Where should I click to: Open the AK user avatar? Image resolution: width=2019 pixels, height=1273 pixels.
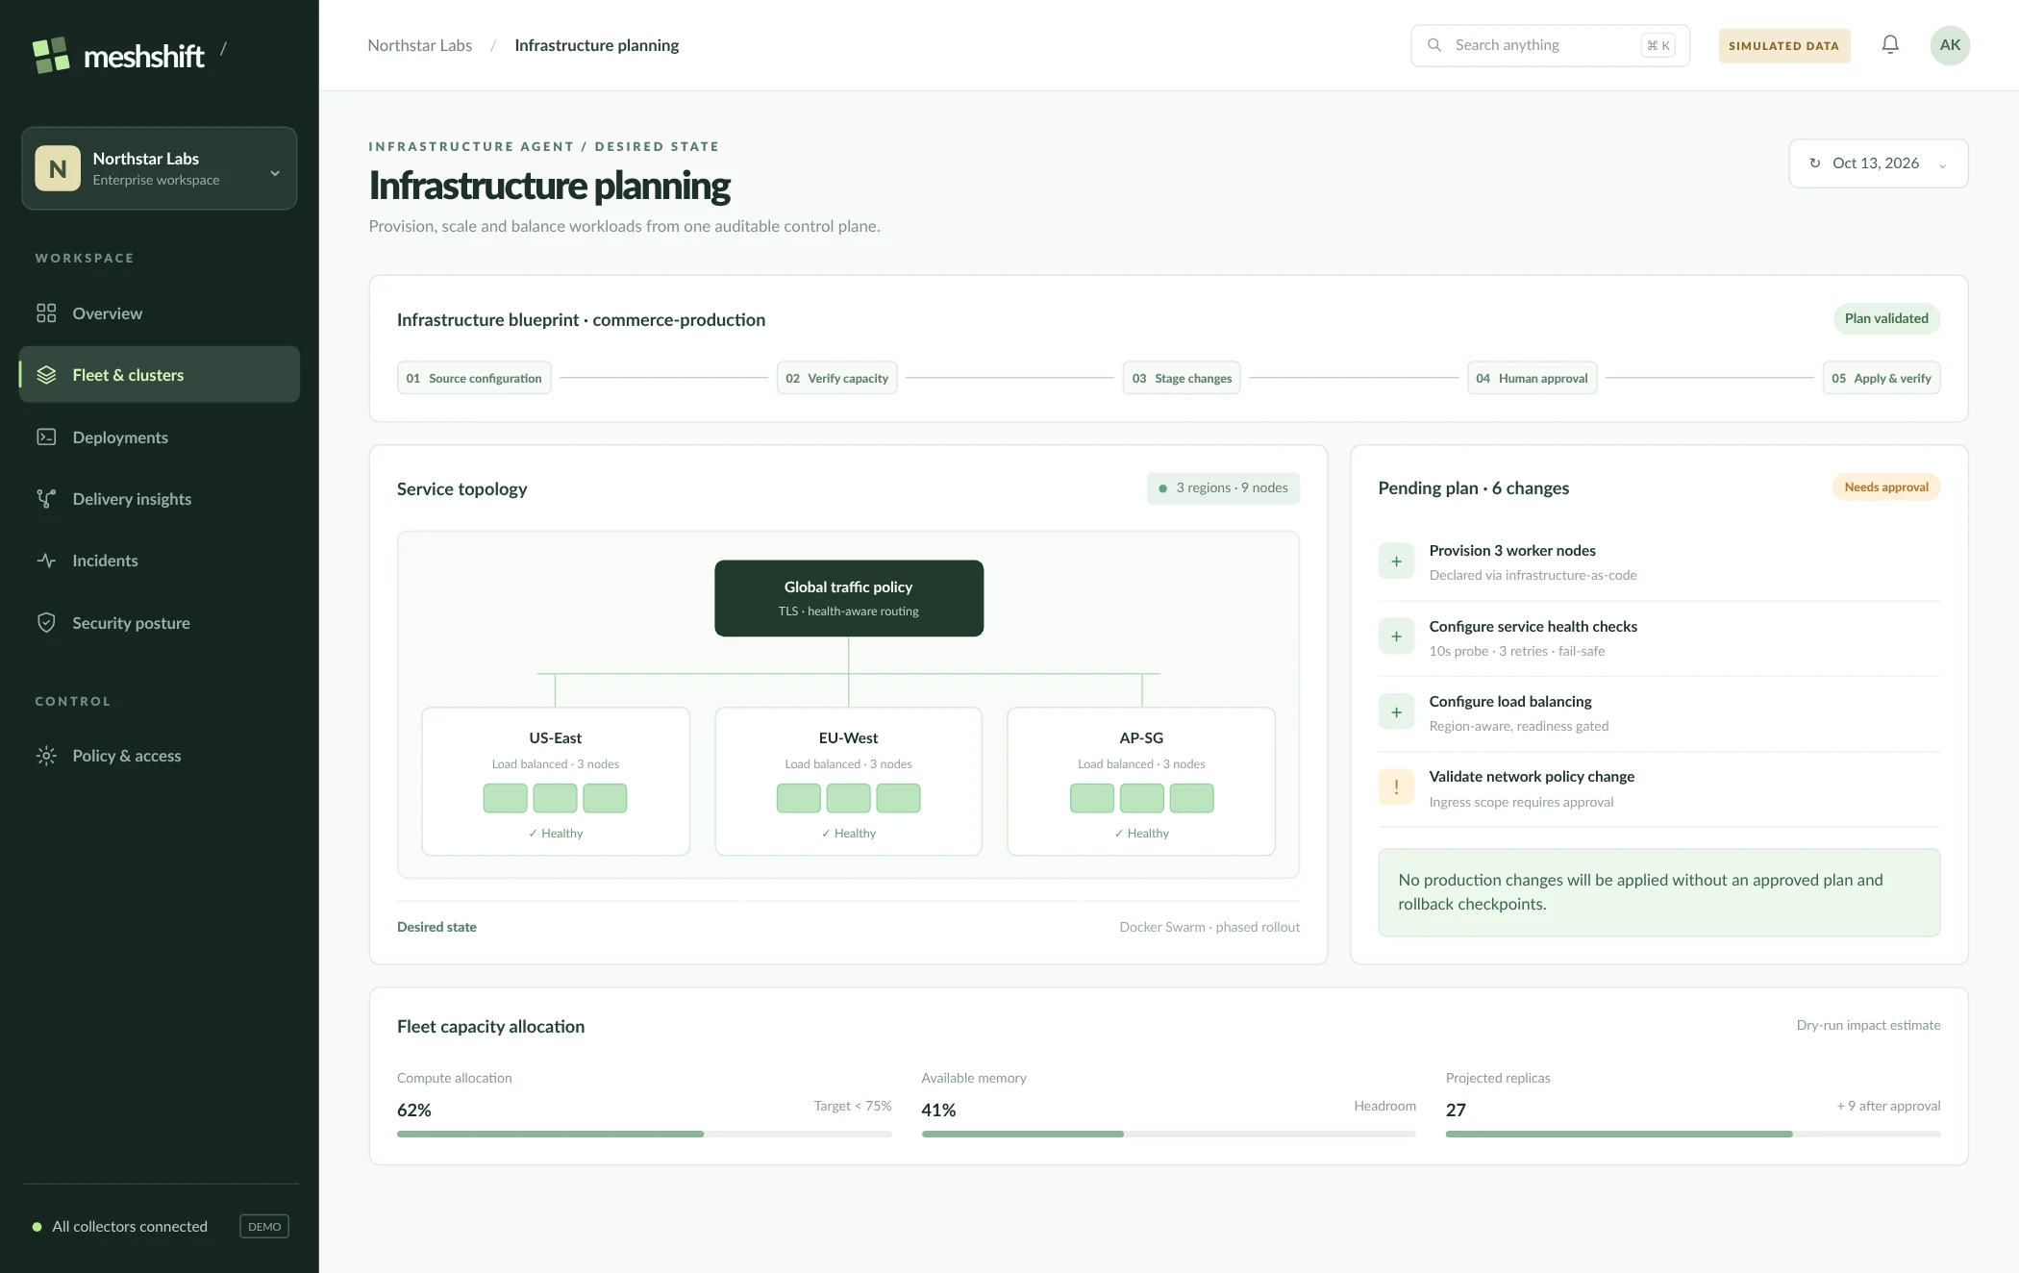click(x=1950, y=45)
